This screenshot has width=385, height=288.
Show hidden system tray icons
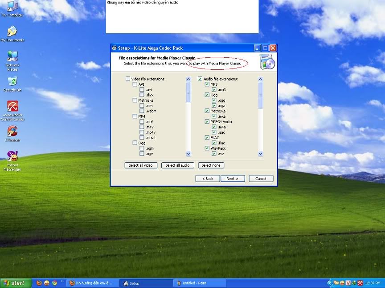[329, 283]
